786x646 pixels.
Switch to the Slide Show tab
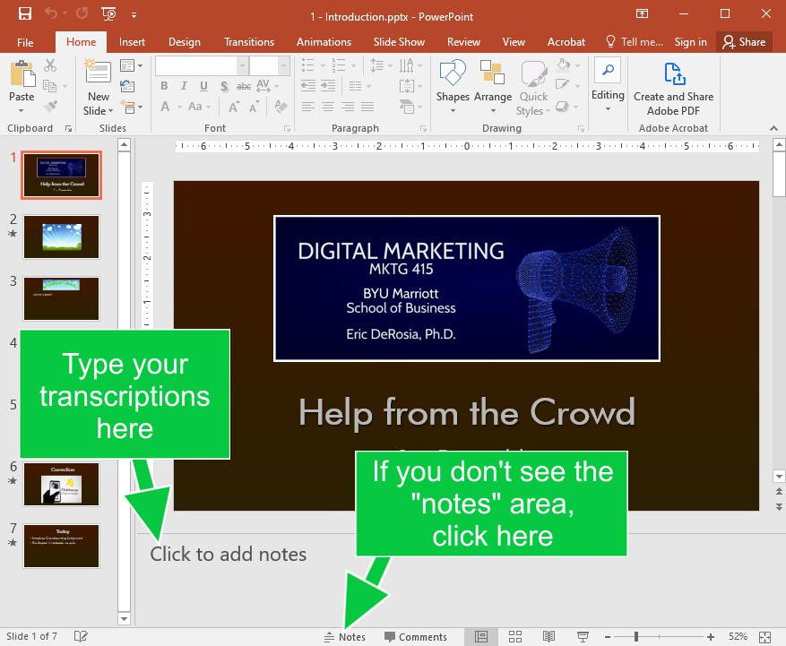399,41
